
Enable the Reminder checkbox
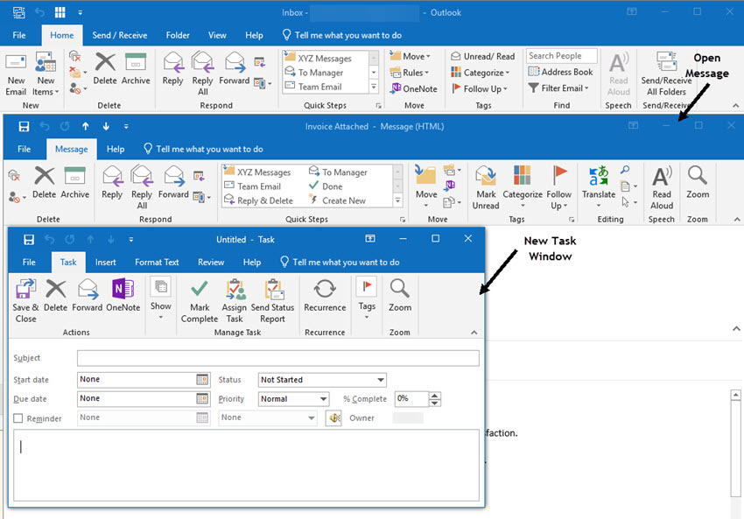coord(18,418)
